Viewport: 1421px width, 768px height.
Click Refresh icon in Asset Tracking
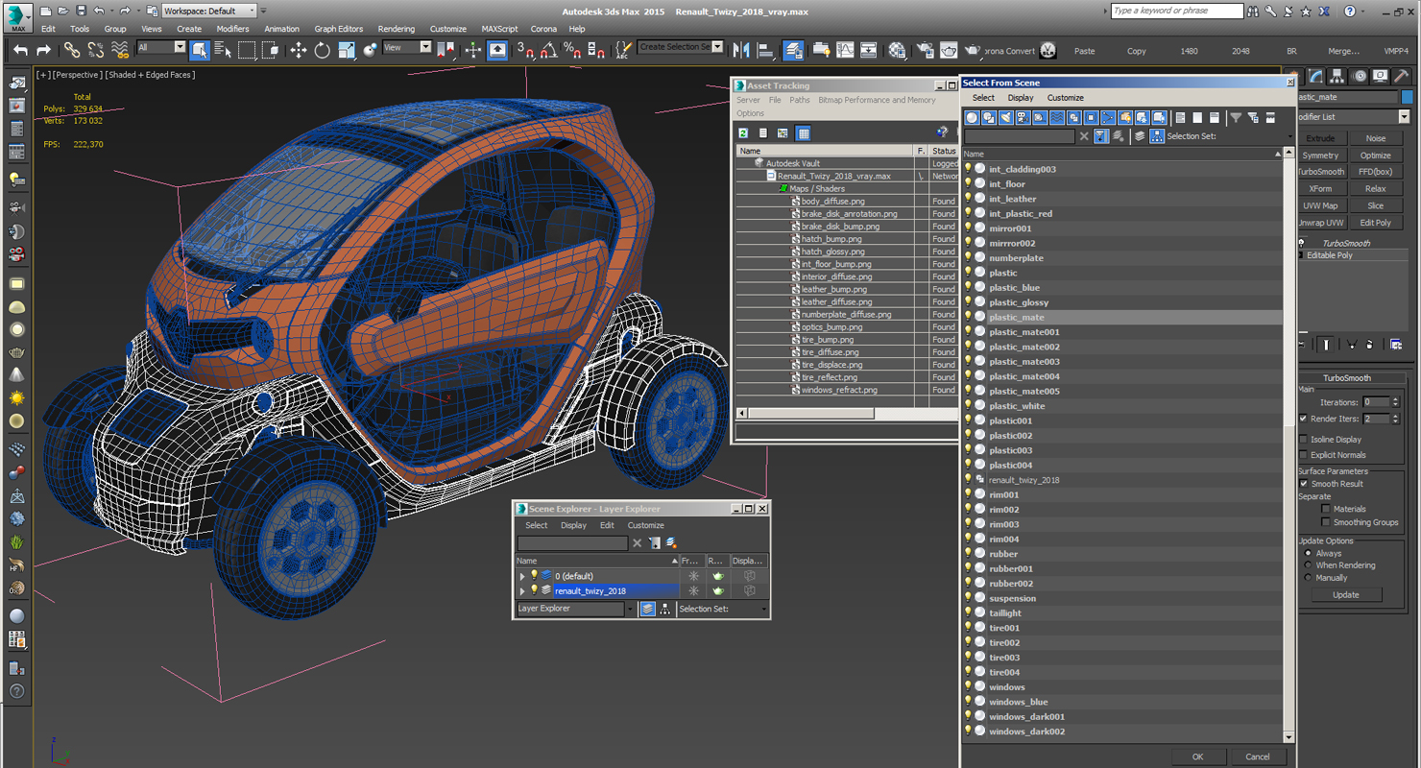pyautogui.click(x=742, y=133)
